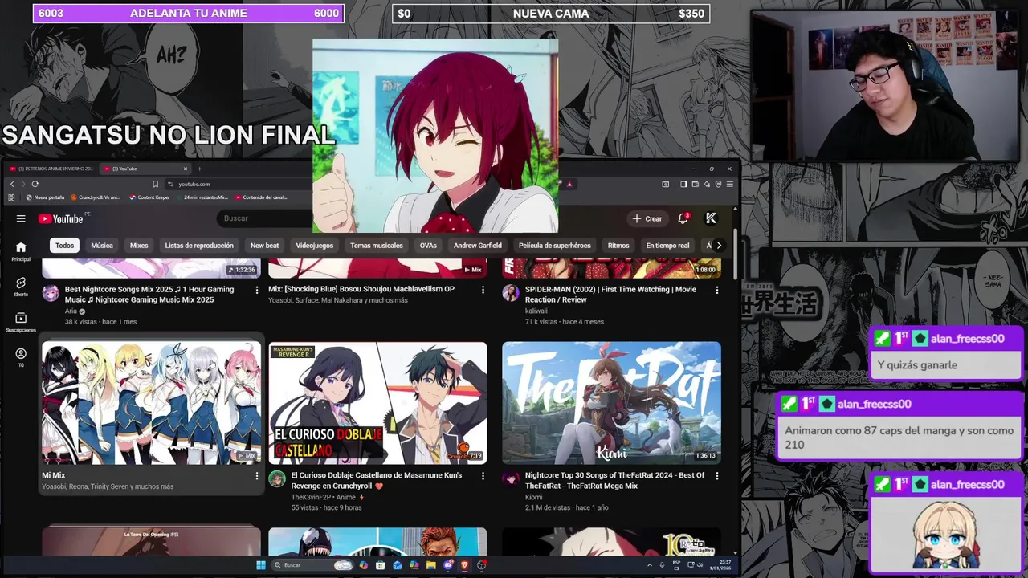Select the Todos filter chip
This screenshot has width=1028, height=578.
64,246
